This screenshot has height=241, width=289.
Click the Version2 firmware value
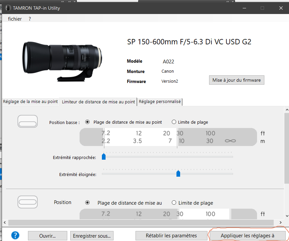(169, 81)
